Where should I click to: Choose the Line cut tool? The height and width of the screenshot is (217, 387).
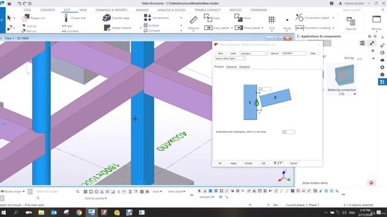coord(29,26)
